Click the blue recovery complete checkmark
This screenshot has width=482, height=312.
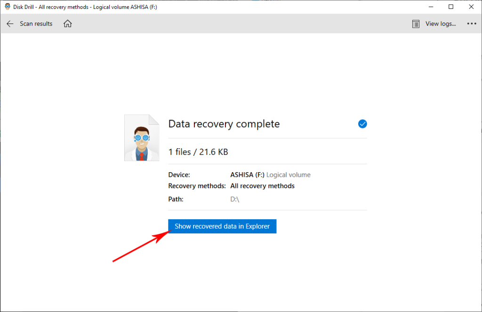362,124
